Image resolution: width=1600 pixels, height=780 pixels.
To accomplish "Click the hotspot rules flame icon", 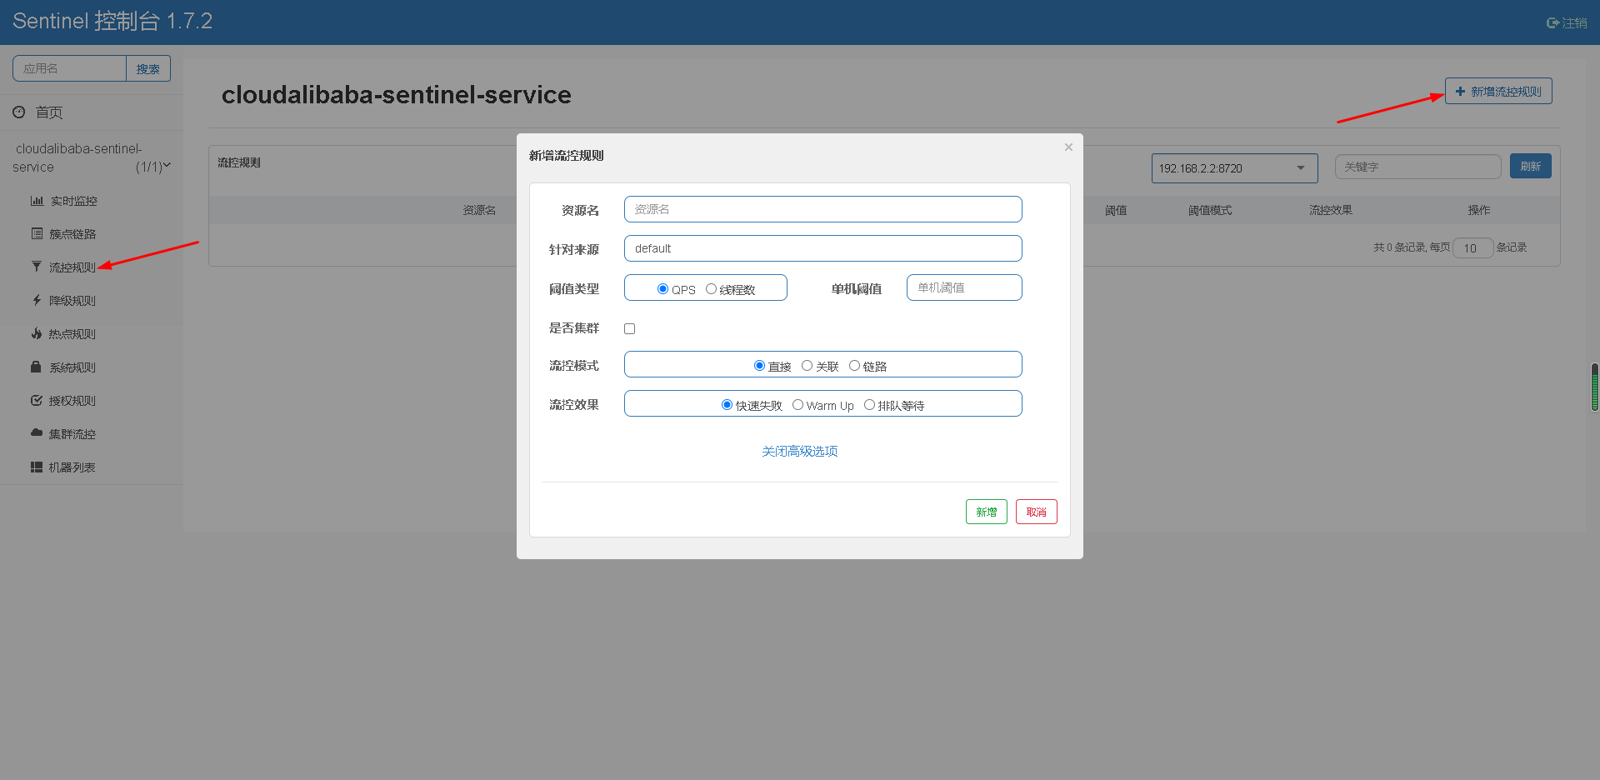I will click(x=37, y=333).
